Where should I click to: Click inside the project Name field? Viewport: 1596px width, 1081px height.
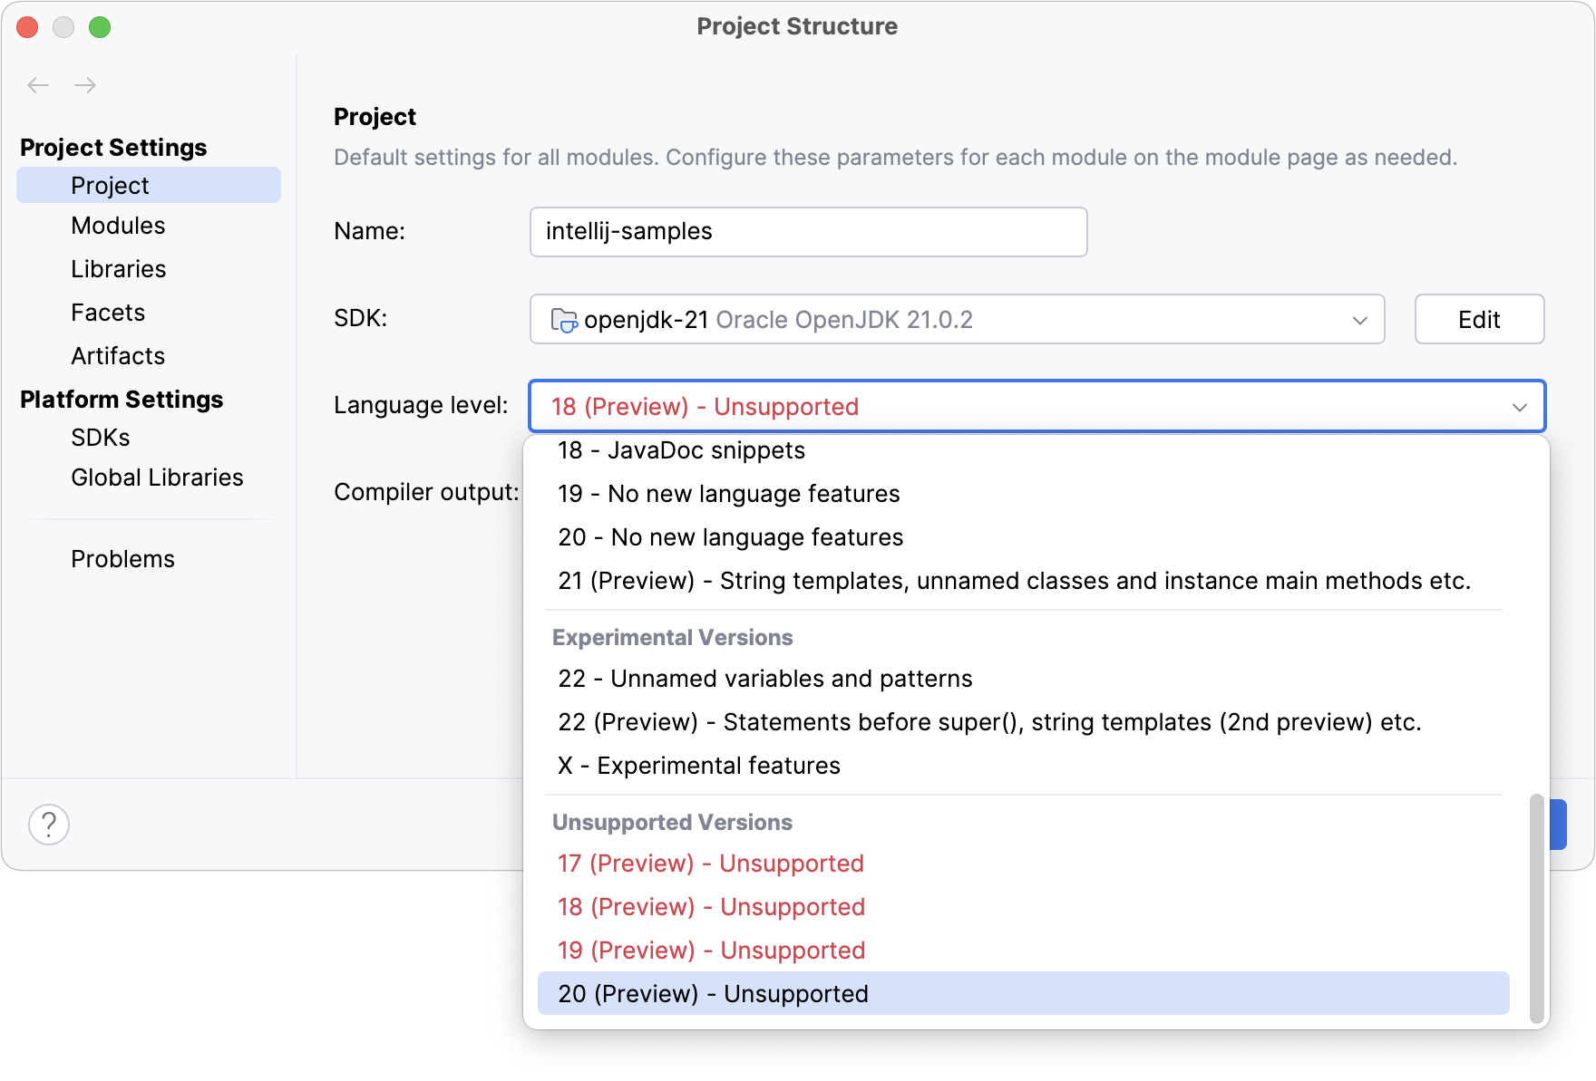point(808,232)
